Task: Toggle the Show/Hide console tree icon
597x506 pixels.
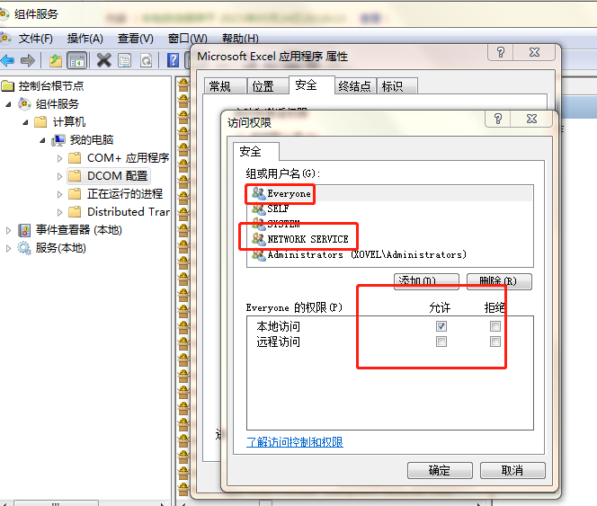Action: 77,60
